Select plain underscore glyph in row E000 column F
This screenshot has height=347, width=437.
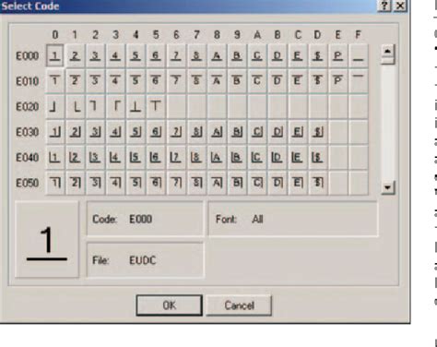(358, 55)
